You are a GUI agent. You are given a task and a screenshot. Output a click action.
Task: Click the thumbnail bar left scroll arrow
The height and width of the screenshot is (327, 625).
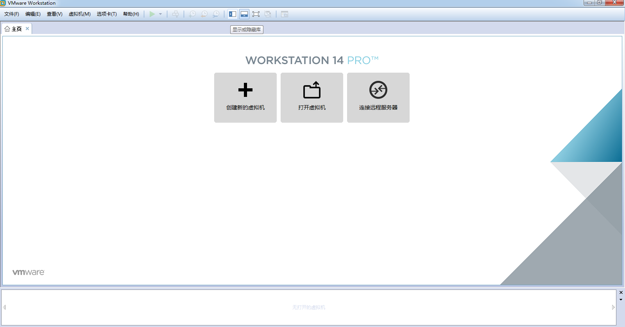pyautogui.click(x=4, y=307)
